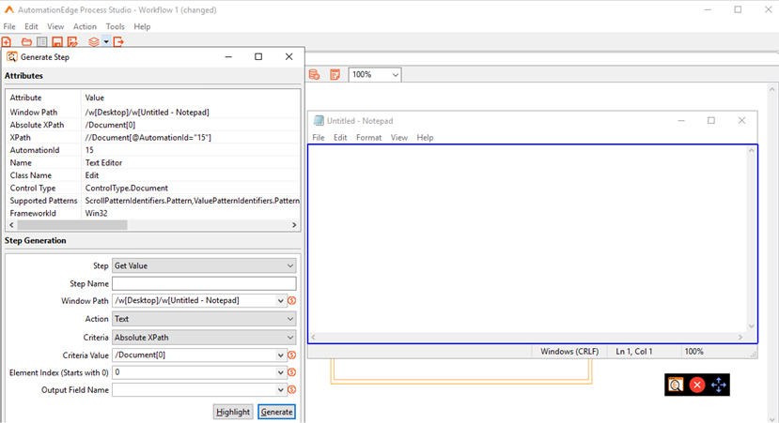Select the Control Type value ControlType.Document
779x423 pixels.
click(126, 188)
